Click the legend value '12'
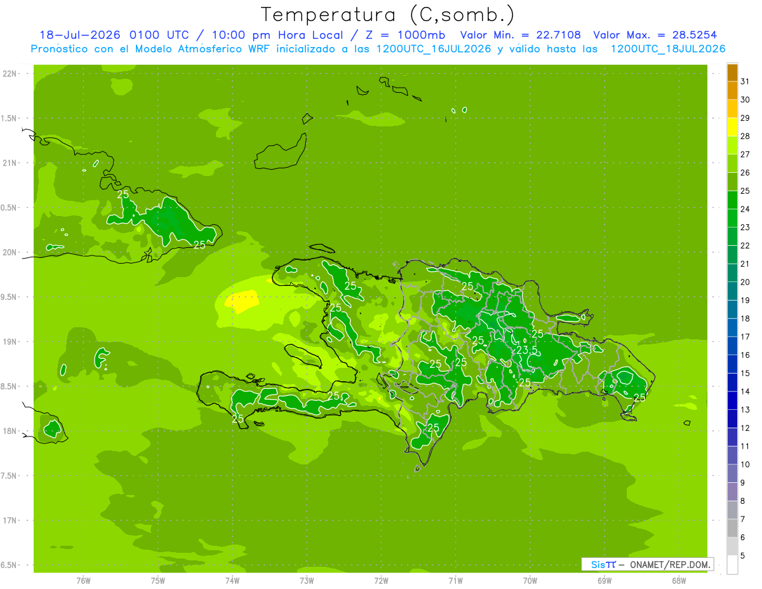The image size is (762, 589). tap(745, 428)
